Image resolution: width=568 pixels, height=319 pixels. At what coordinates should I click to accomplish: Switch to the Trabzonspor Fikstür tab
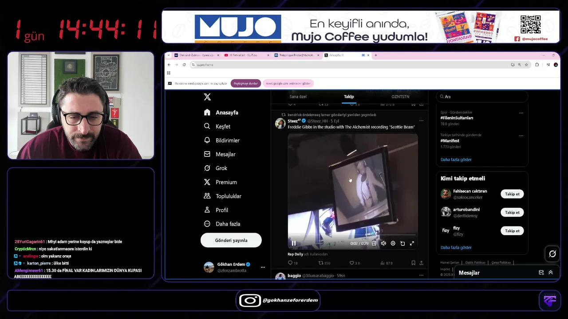coord(296,55)
